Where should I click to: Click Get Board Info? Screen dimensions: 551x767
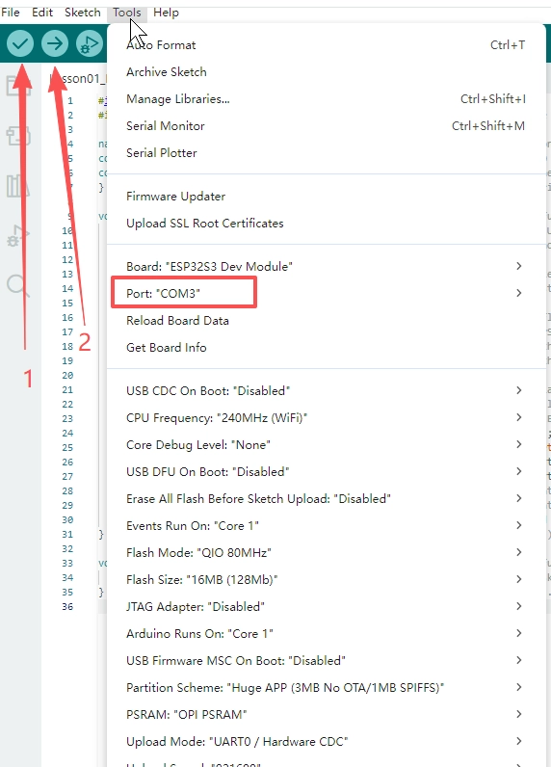[x=327, y=347]
